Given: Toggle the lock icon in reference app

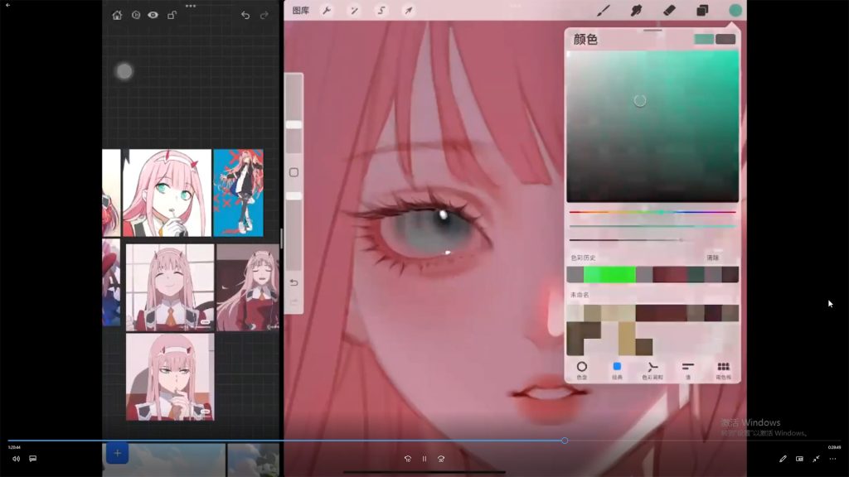Looking at the screenshot, I should click(x=172, y=15).
